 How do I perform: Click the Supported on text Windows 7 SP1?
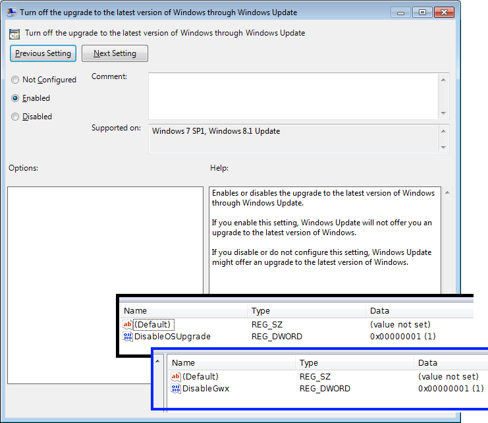point(178,131)
